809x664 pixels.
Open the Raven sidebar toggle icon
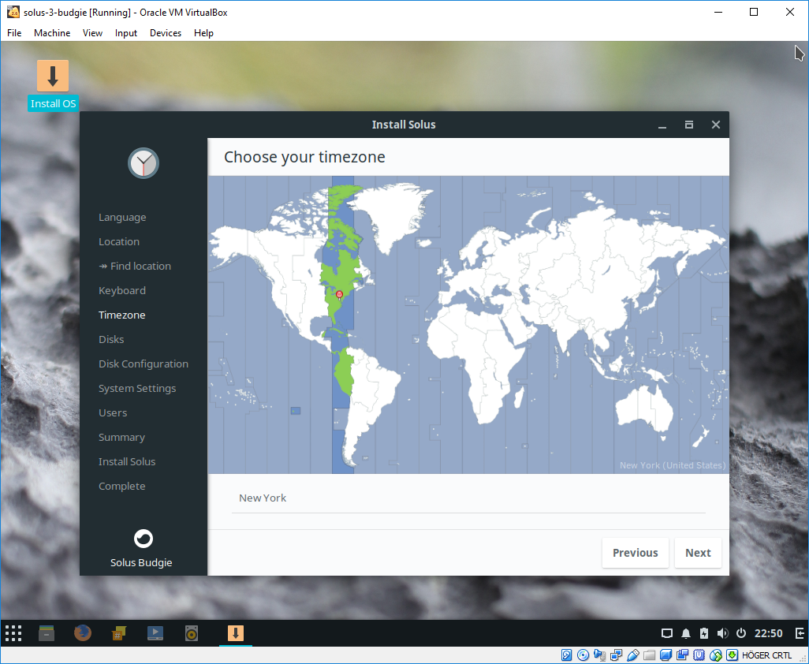tap(800, 633)
